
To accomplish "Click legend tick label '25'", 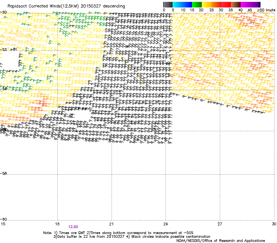I will point(211,10).
